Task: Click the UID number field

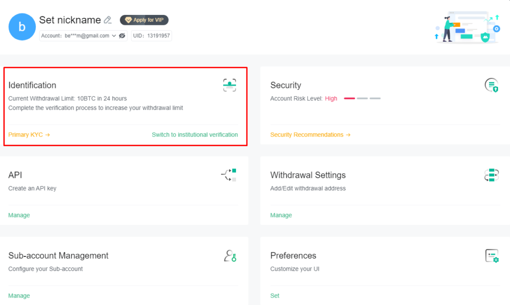Action: point(151,36)
